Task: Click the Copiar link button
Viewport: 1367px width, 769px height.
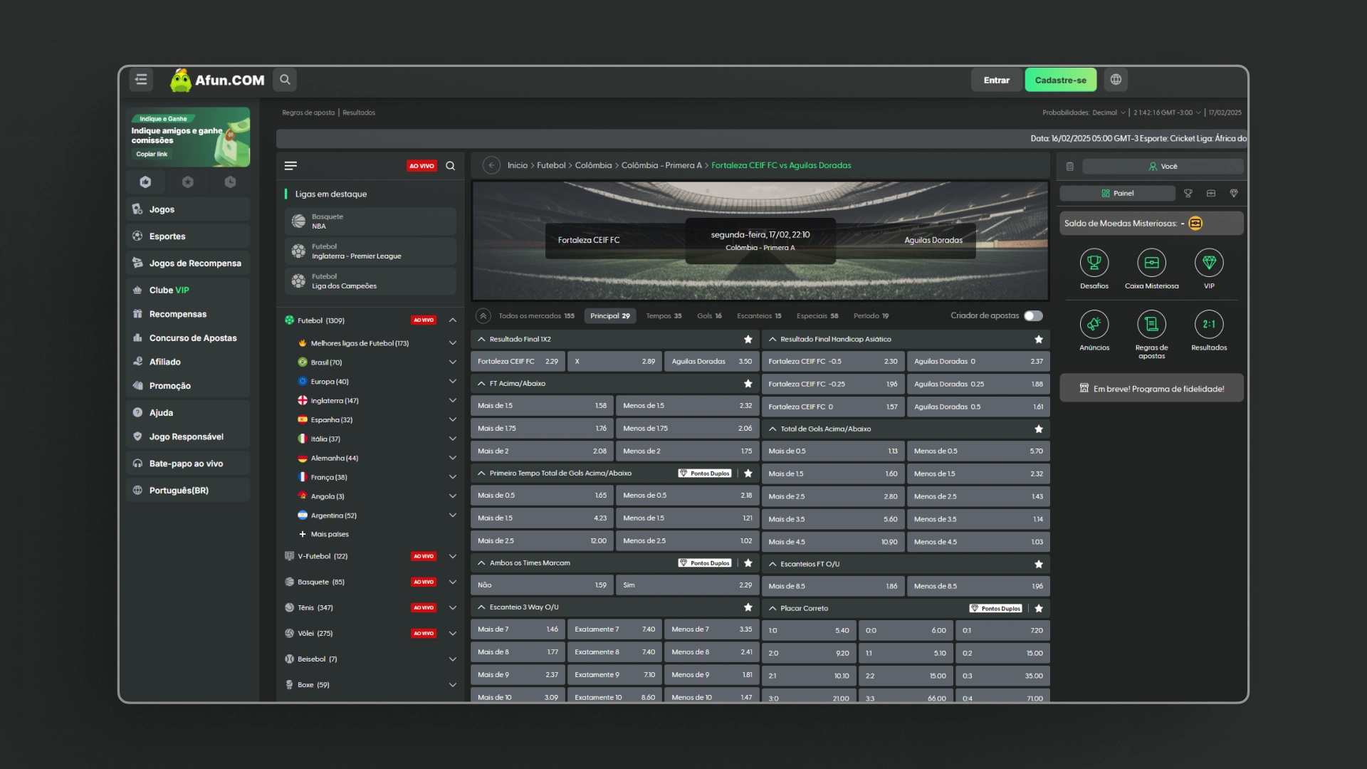Action: 152,155
